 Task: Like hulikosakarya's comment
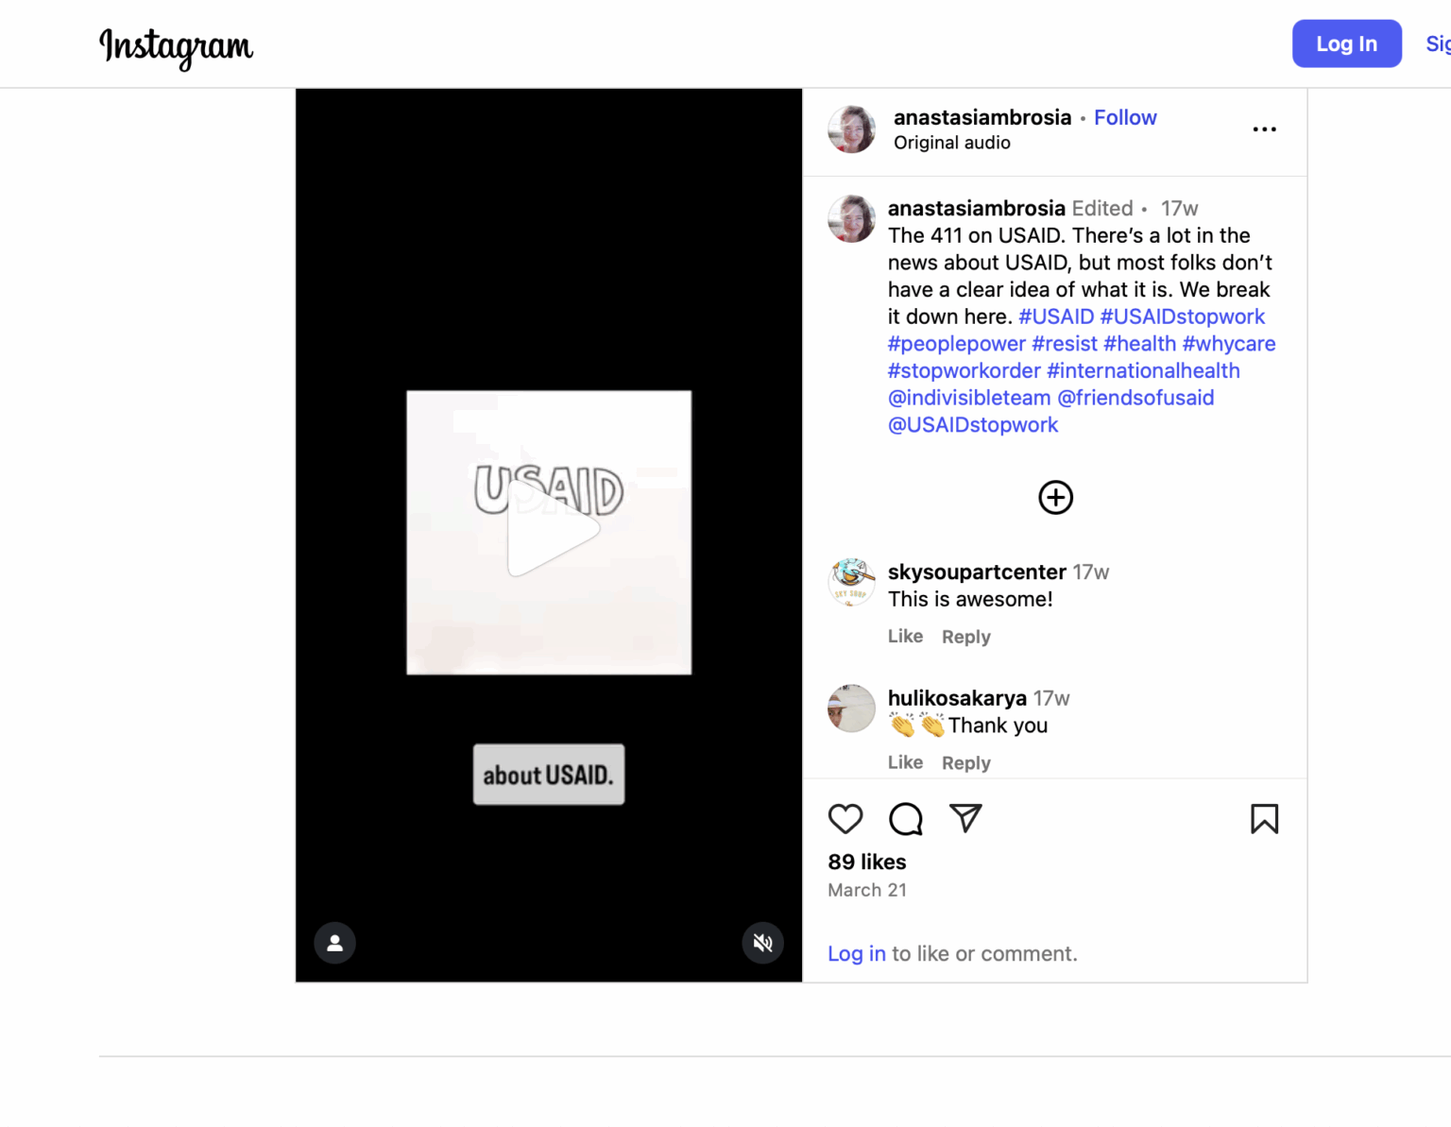click(905, 762)
